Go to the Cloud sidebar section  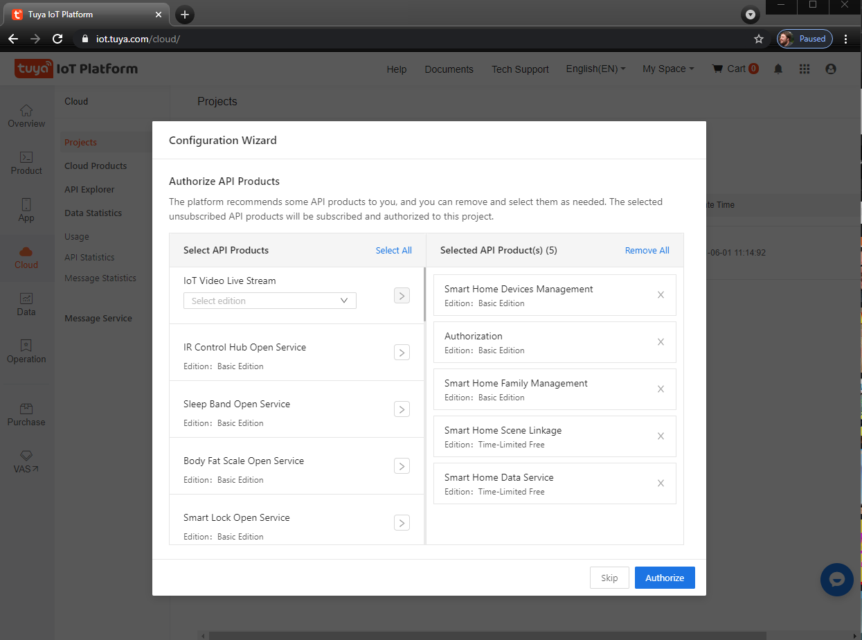point(26,257)
